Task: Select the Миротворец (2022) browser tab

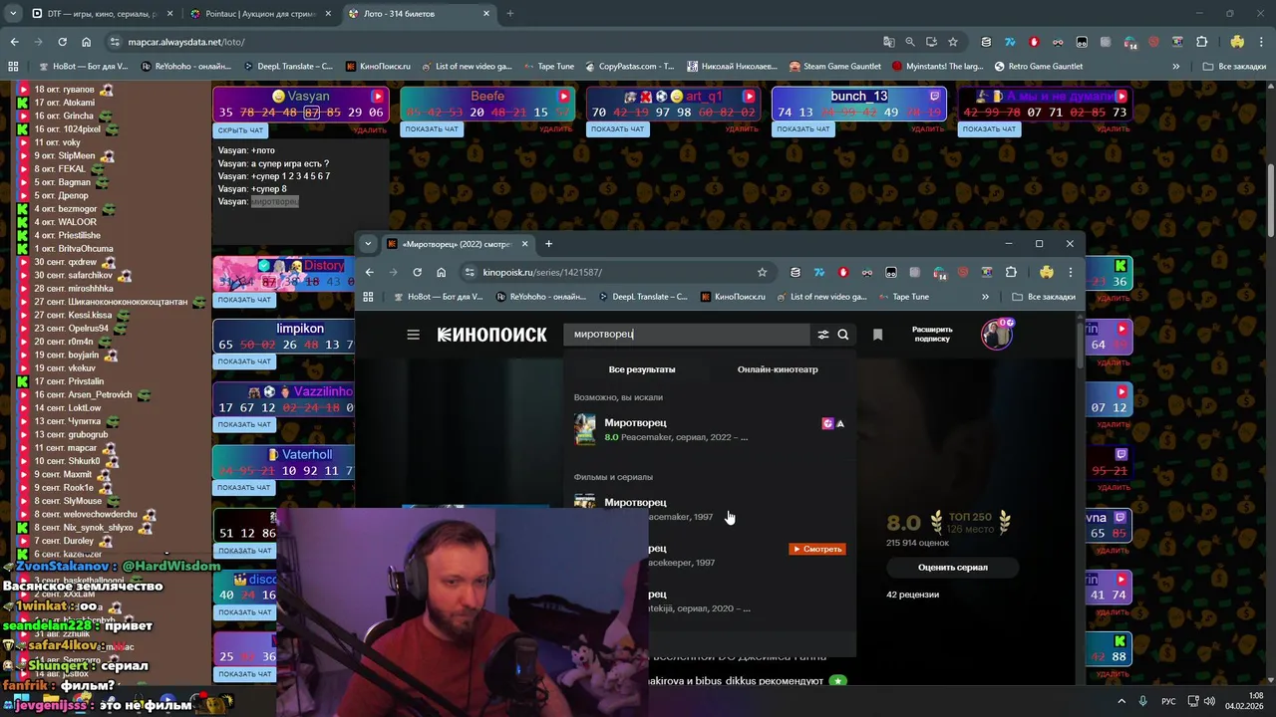Action: (459, 244)
